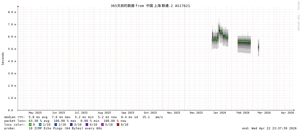Viewport: 301px width, 132px height.
Task: Click the May 2025 x-axis label
Action: coord(35,113)
